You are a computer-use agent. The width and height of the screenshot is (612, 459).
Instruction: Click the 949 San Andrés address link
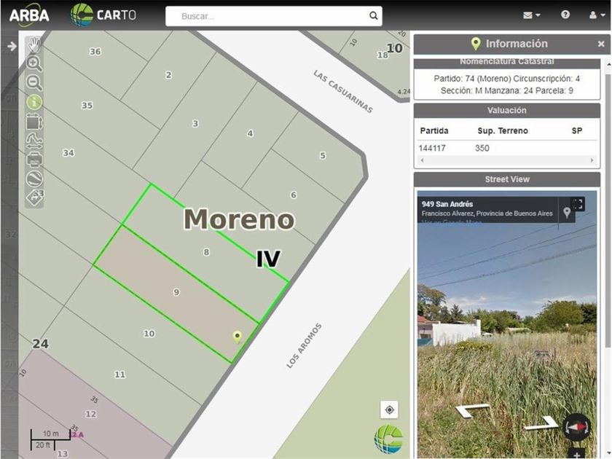point(447,204)
